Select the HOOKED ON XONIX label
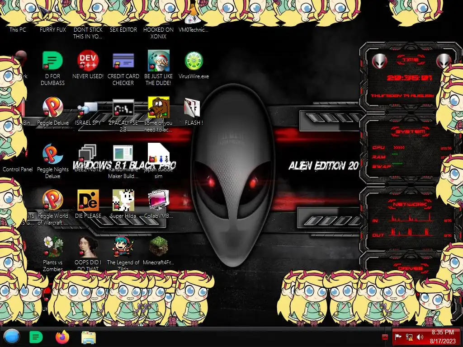Image resolution: width=463 pixels, height=347 pixels. 158,33
